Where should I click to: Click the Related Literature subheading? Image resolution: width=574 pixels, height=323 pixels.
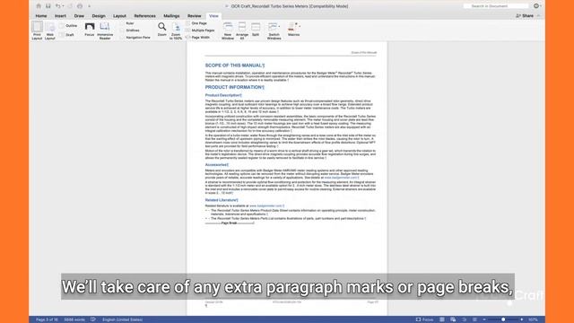click(x=222, y=200)
